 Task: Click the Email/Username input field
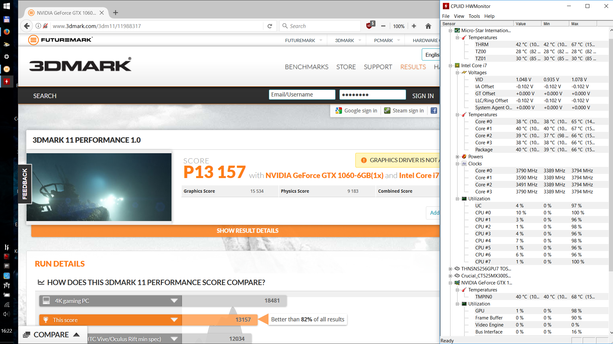pyautogui.click(x=302, y=95)
